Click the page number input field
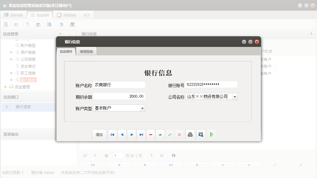This screenshot has width=317, height=178. click(118, 156)
